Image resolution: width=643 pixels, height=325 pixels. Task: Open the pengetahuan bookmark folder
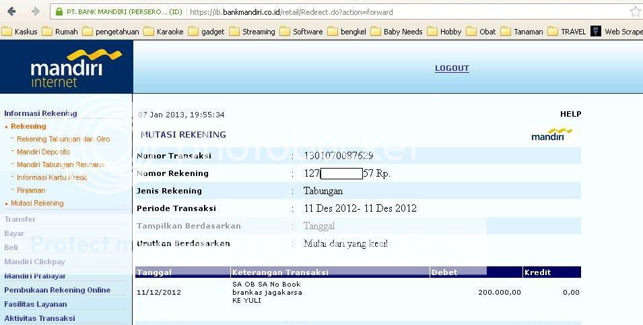pyautogui.click(x=110, y=32)
